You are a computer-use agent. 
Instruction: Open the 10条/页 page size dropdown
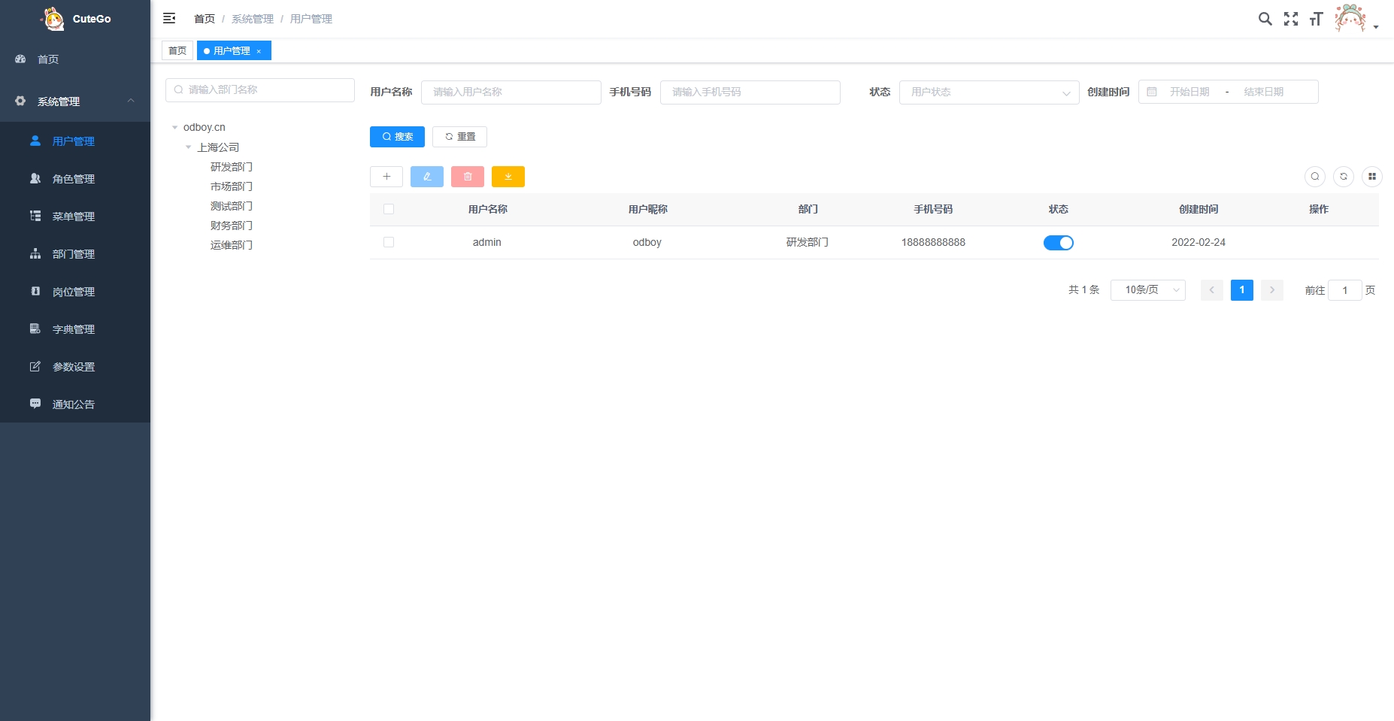pos(1148,290)
